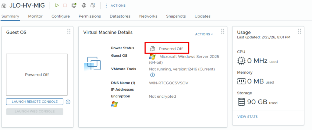Screen dimensions: 312x130
Task: Click the Virtual Machine Details drag handle
Action: pos(223,31)
